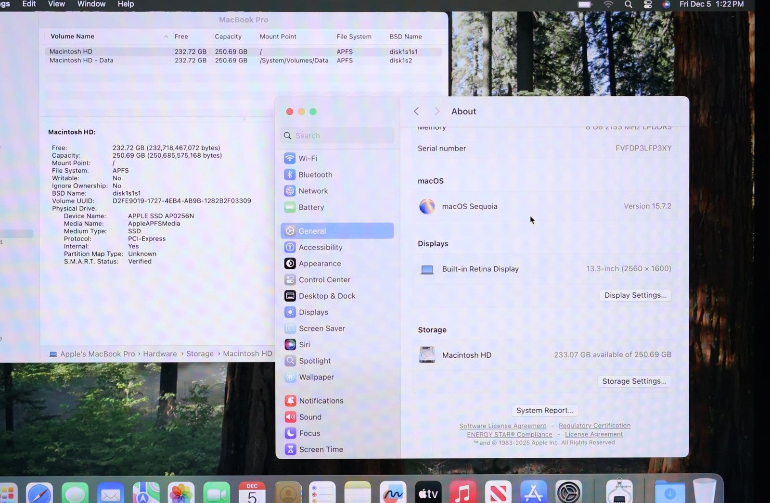Open Siri settings

click(304, 345)
